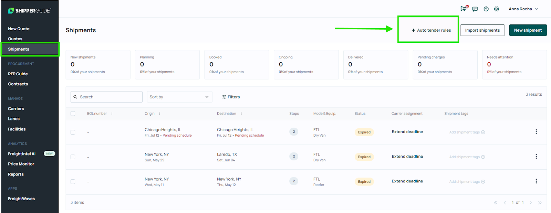
Task: Open the chat messages icon
Action: [475, 9]
